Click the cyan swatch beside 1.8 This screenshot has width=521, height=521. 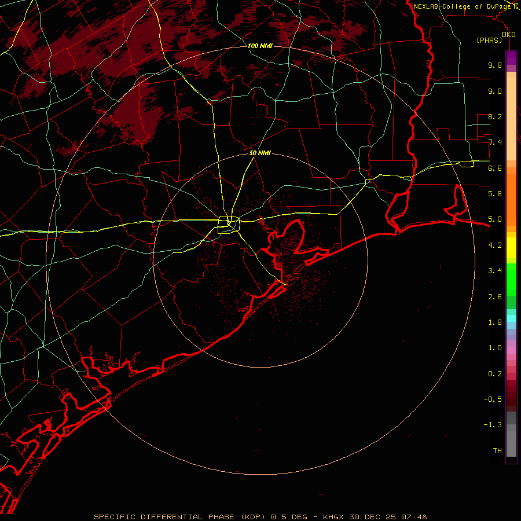511,318
